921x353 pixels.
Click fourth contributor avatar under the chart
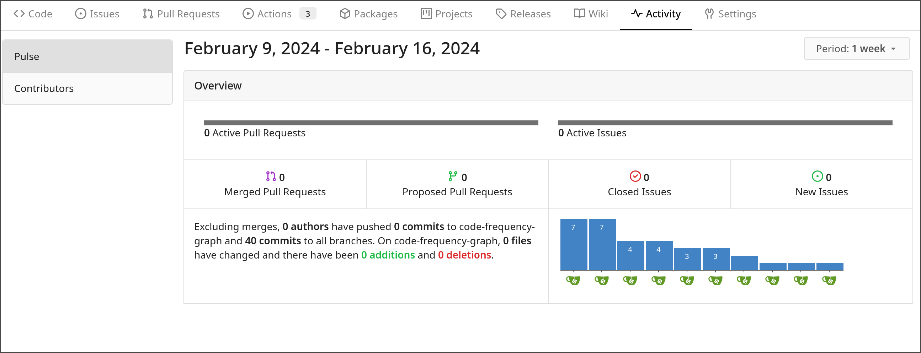click(659, 281)
